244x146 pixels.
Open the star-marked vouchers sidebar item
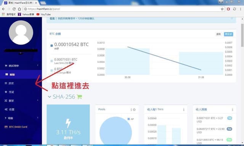point(21,92)
